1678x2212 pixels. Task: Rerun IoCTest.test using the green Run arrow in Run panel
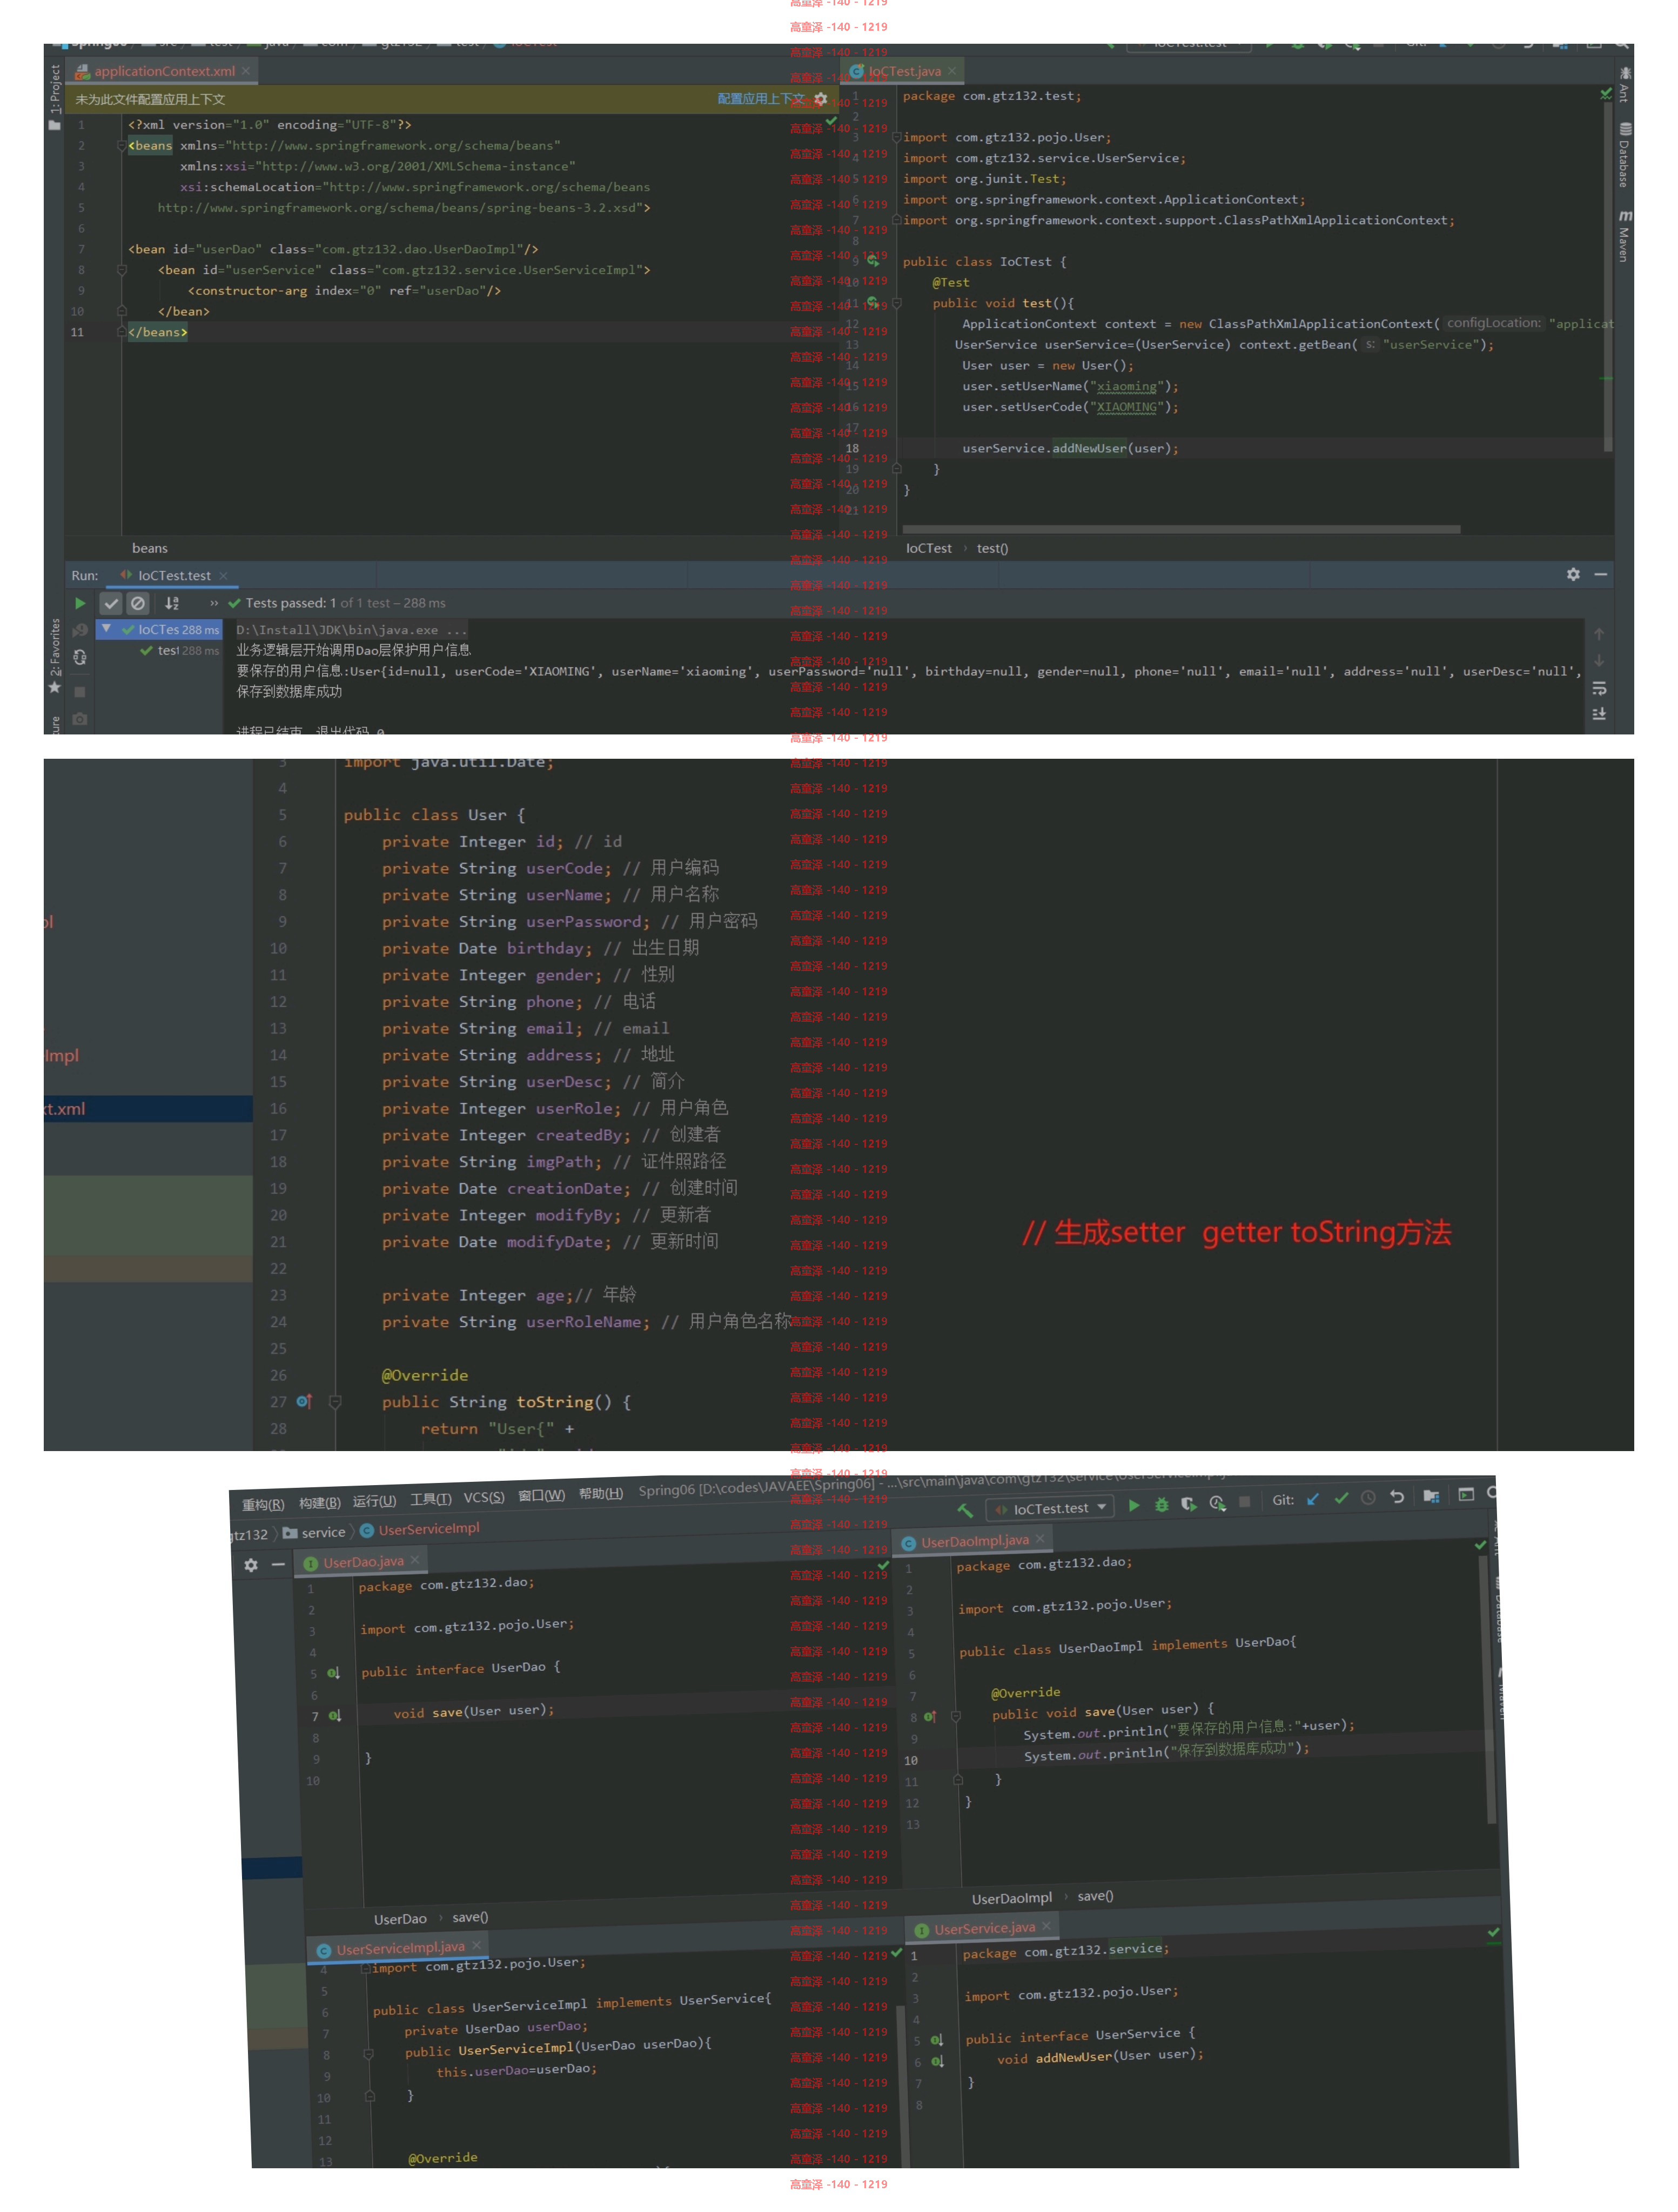[x=80, y=603]
